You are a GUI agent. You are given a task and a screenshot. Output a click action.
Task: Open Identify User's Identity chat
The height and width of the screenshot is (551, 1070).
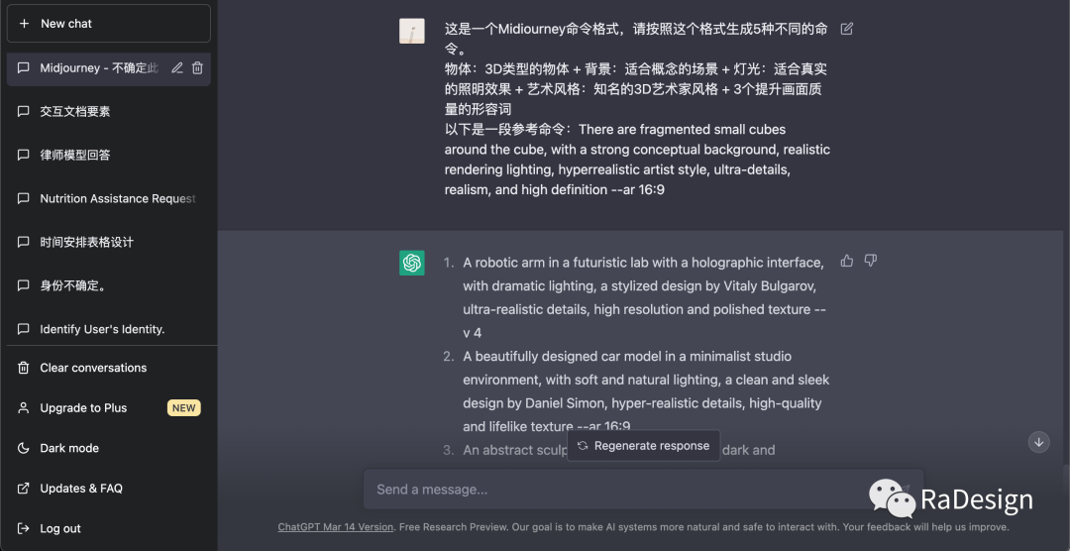click(x=102, y=329)
